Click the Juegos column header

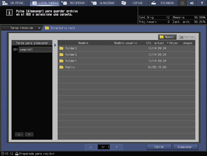click(187, 43)
